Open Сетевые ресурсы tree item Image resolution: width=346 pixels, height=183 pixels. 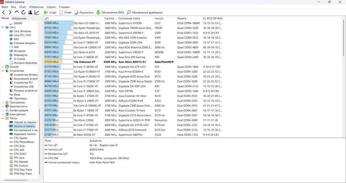(x=24, y=43)
